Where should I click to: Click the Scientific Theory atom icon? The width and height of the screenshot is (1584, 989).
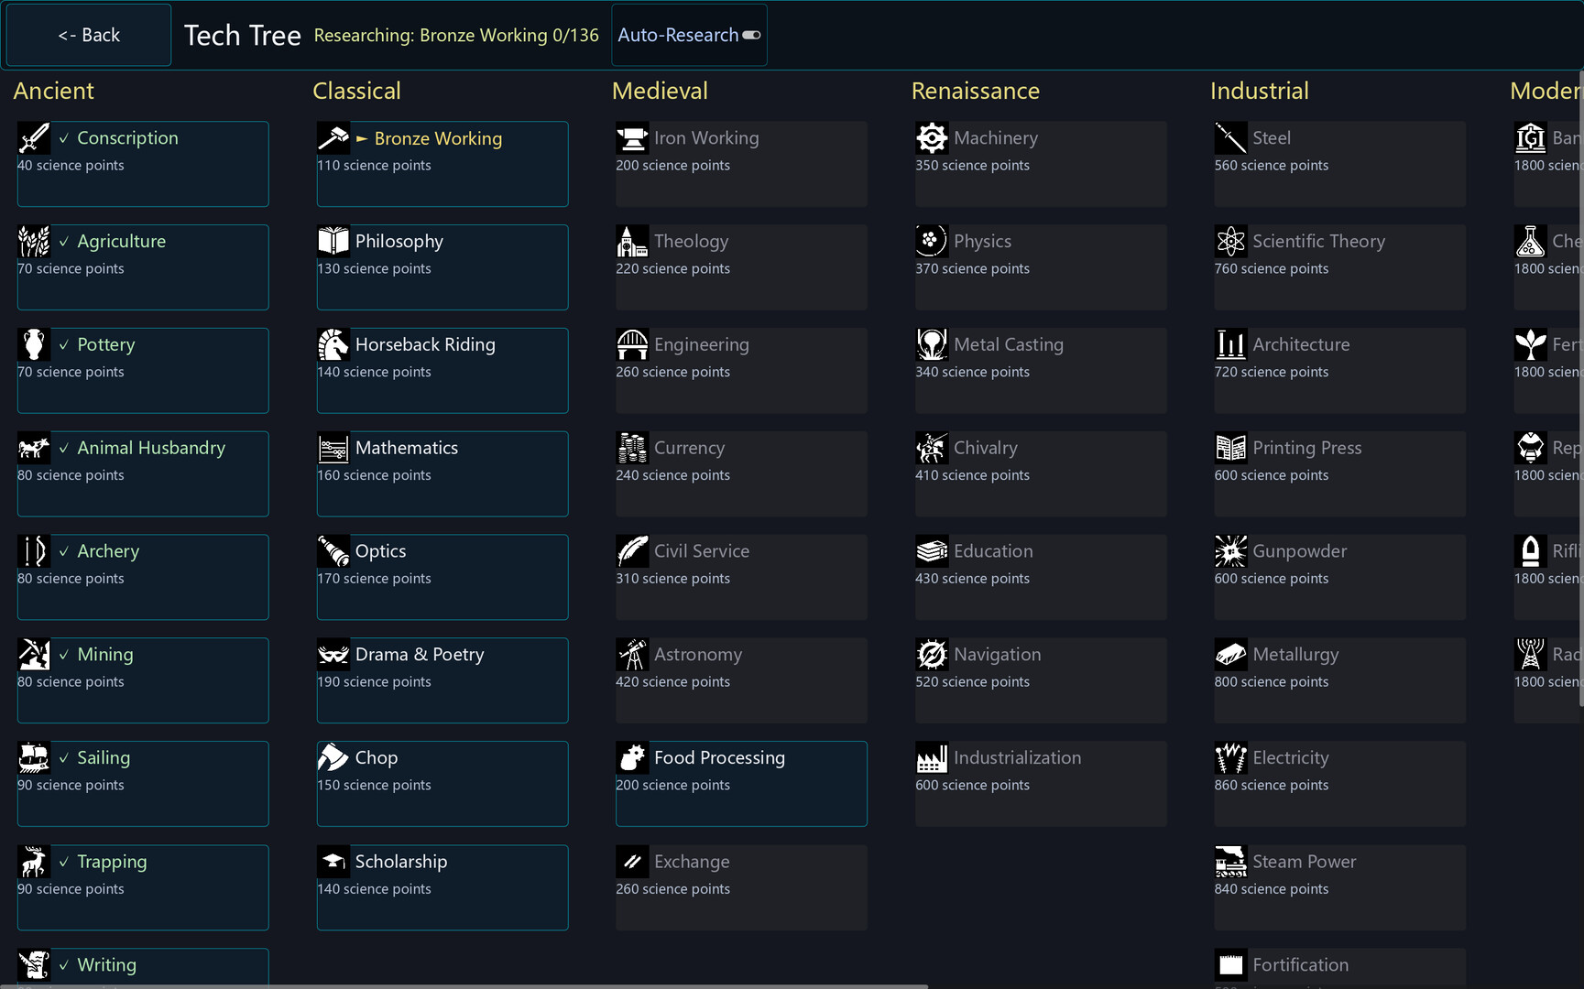click(1231, 242)
